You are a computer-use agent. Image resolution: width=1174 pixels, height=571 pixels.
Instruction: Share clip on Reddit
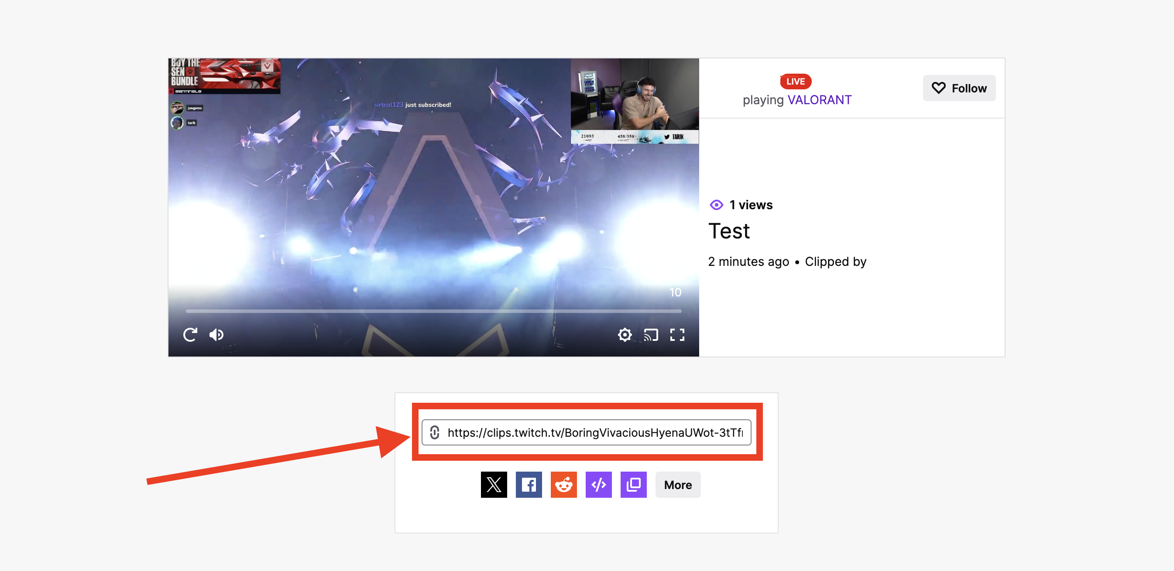click(564, 485)
